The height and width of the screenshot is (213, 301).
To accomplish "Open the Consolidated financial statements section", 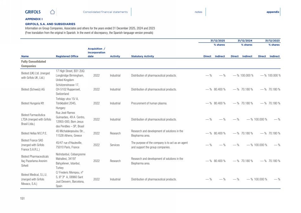I will (x=105, y=12).
